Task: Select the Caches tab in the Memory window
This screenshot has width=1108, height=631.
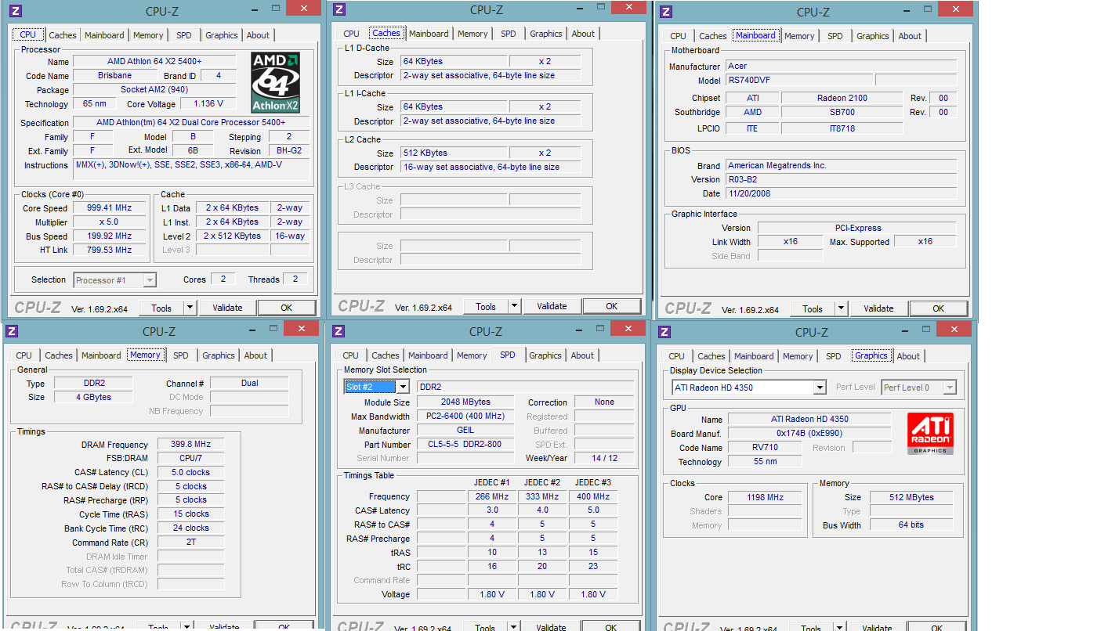Action: click(x=59, y=355)
